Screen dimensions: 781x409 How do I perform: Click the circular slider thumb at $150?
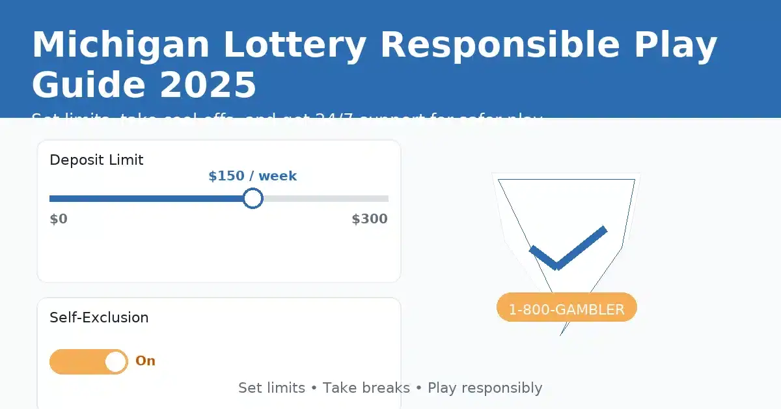point(253,198)
